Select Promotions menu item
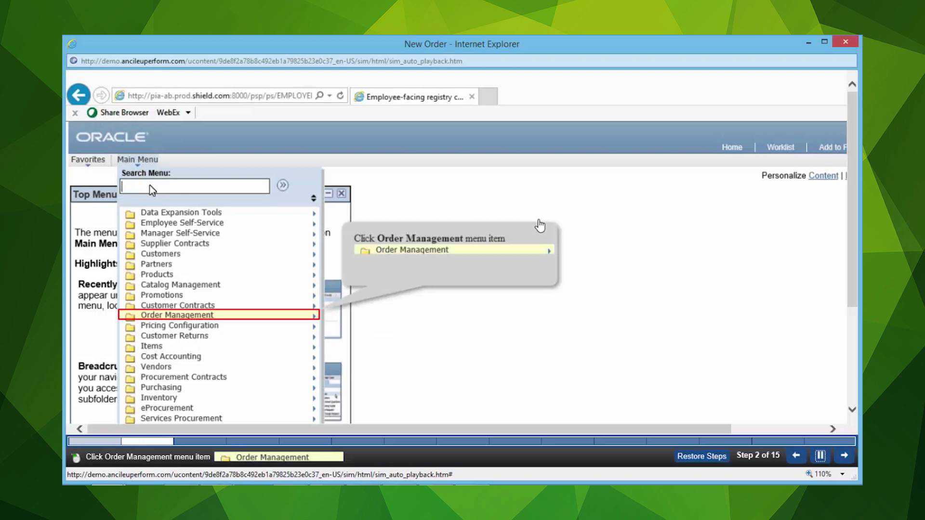Viewport: 925px width, 520px height. click(161, 295)
